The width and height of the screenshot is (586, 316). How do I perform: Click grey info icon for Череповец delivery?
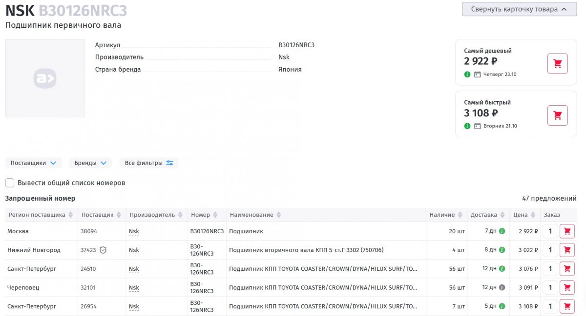[502, 287]
